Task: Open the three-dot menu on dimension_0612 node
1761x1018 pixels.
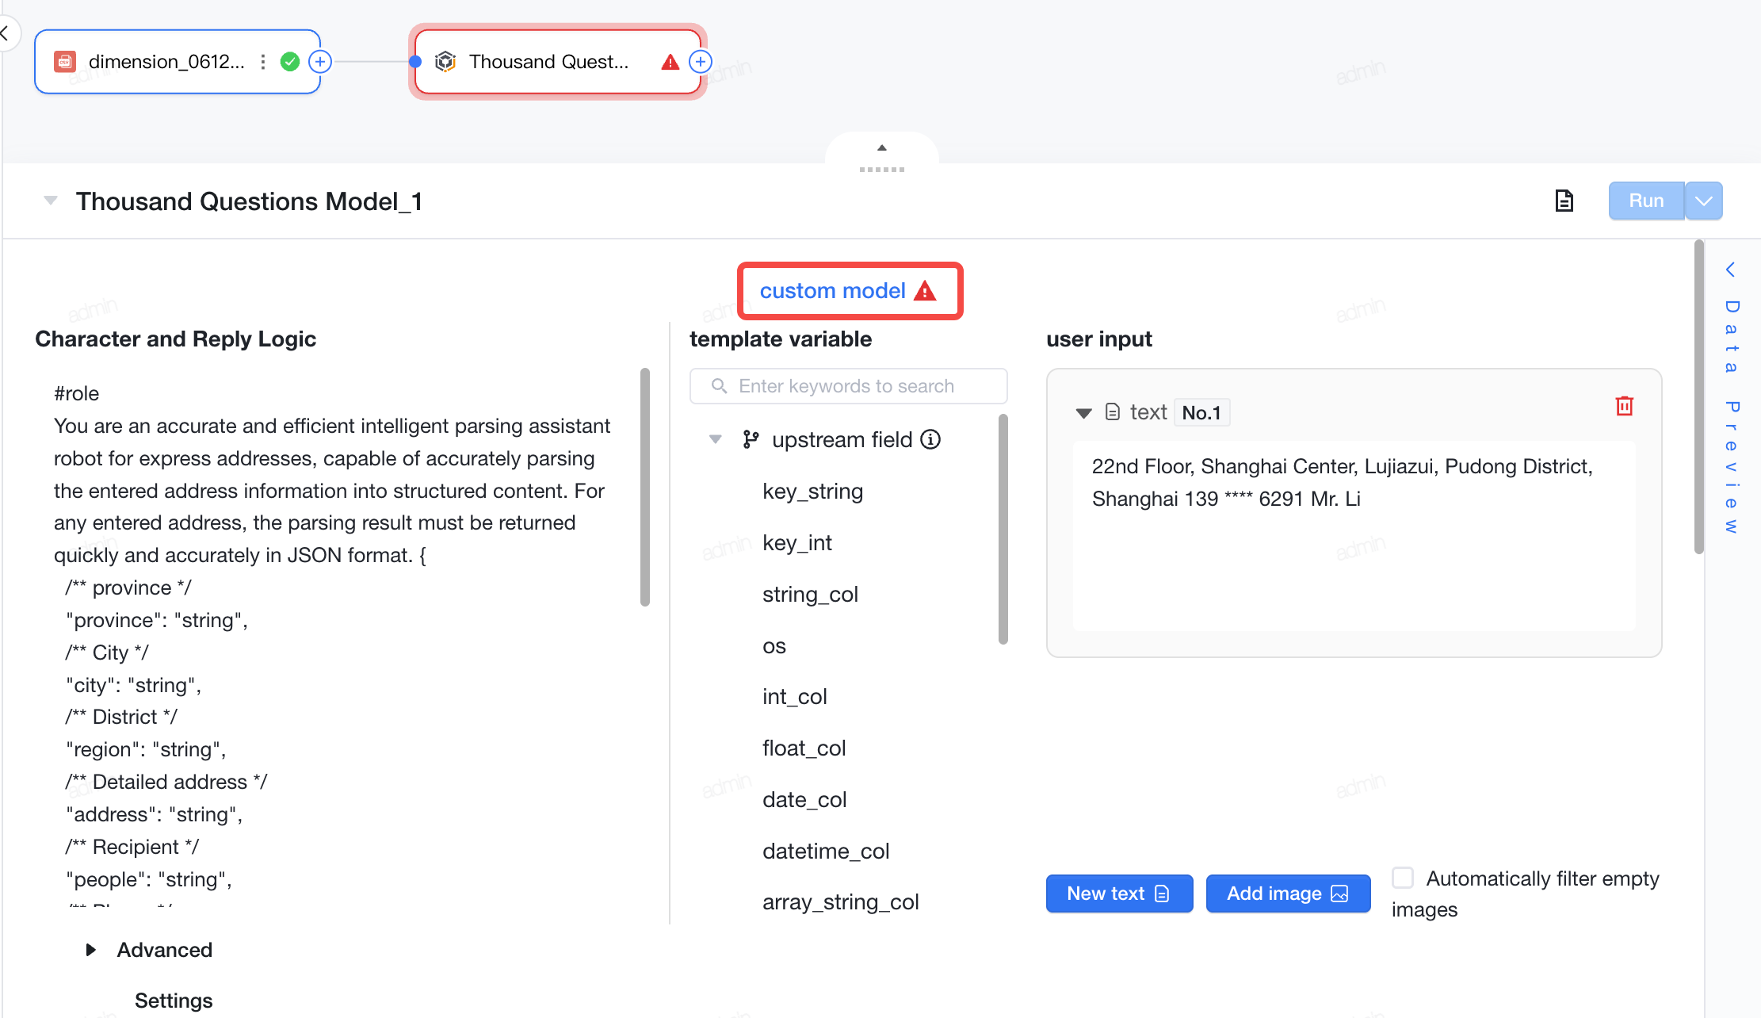Action: tap(263, 62)
